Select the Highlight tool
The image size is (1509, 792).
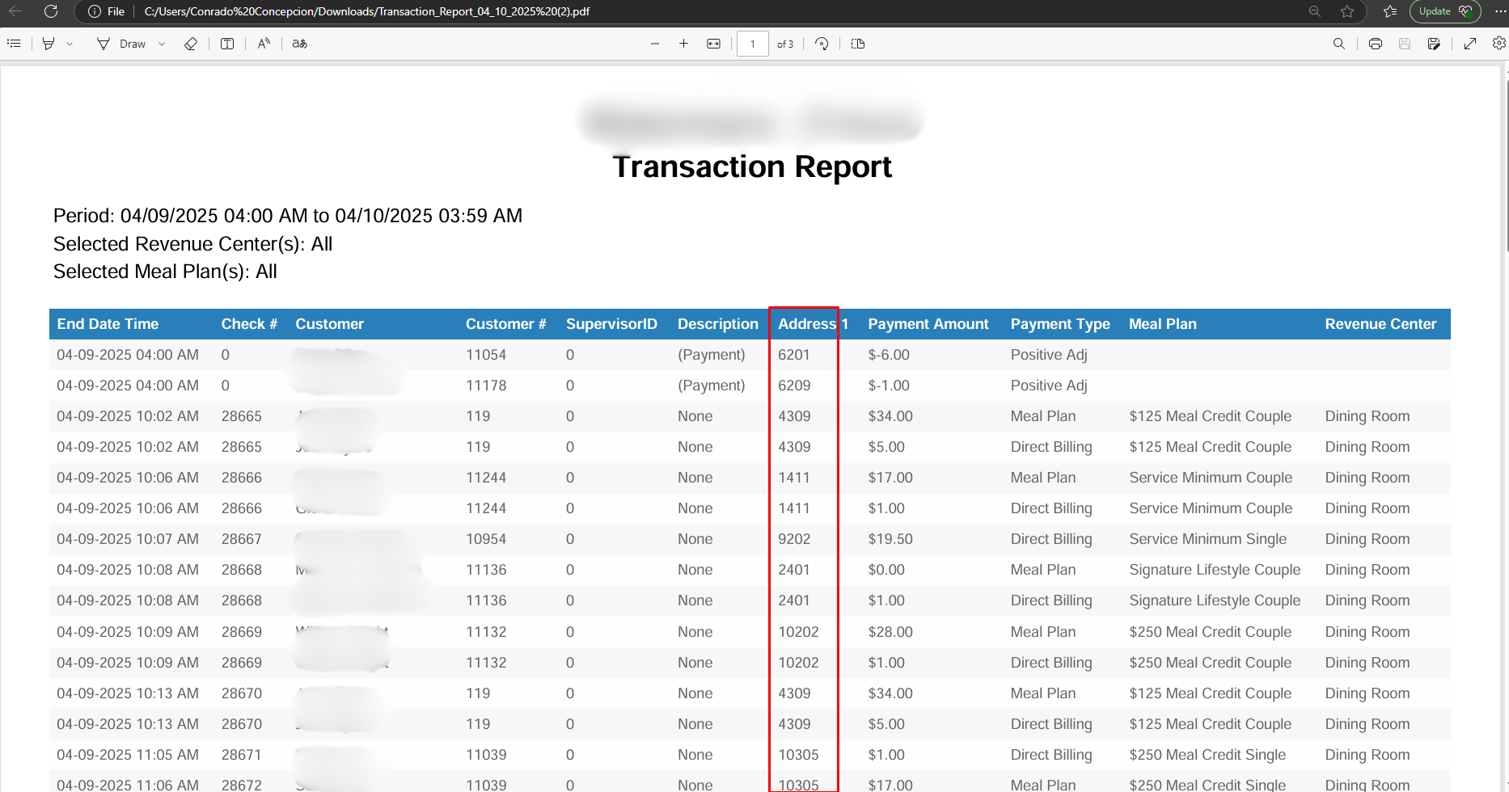[49, 44]
